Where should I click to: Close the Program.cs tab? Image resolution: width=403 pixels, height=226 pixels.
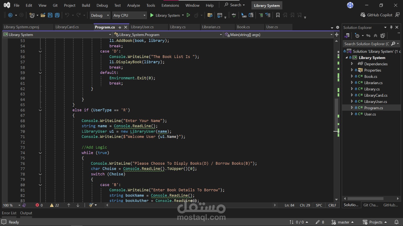point(125,27)
